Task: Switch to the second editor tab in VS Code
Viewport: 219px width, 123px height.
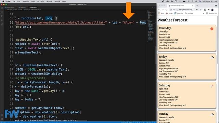Action: (x=22, y=8)
